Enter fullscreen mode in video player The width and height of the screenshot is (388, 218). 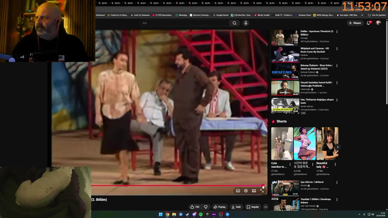point(262,191)
